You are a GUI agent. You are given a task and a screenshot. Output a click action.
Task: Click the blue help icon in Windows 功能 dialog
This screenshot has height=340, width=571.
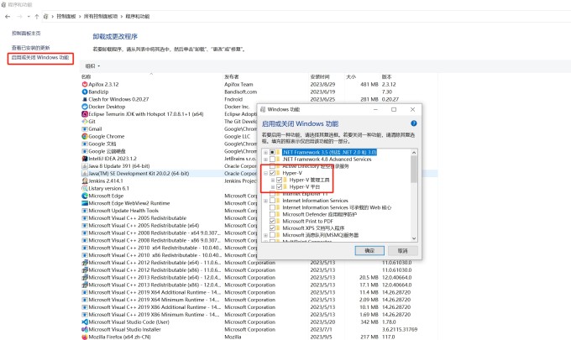(x=414, y=123)
